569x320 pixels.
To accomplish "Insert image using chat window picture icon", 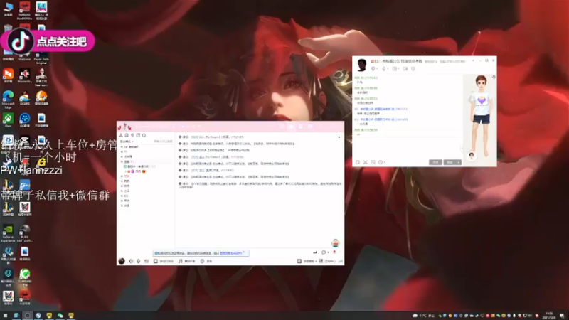I will (373, 162).
